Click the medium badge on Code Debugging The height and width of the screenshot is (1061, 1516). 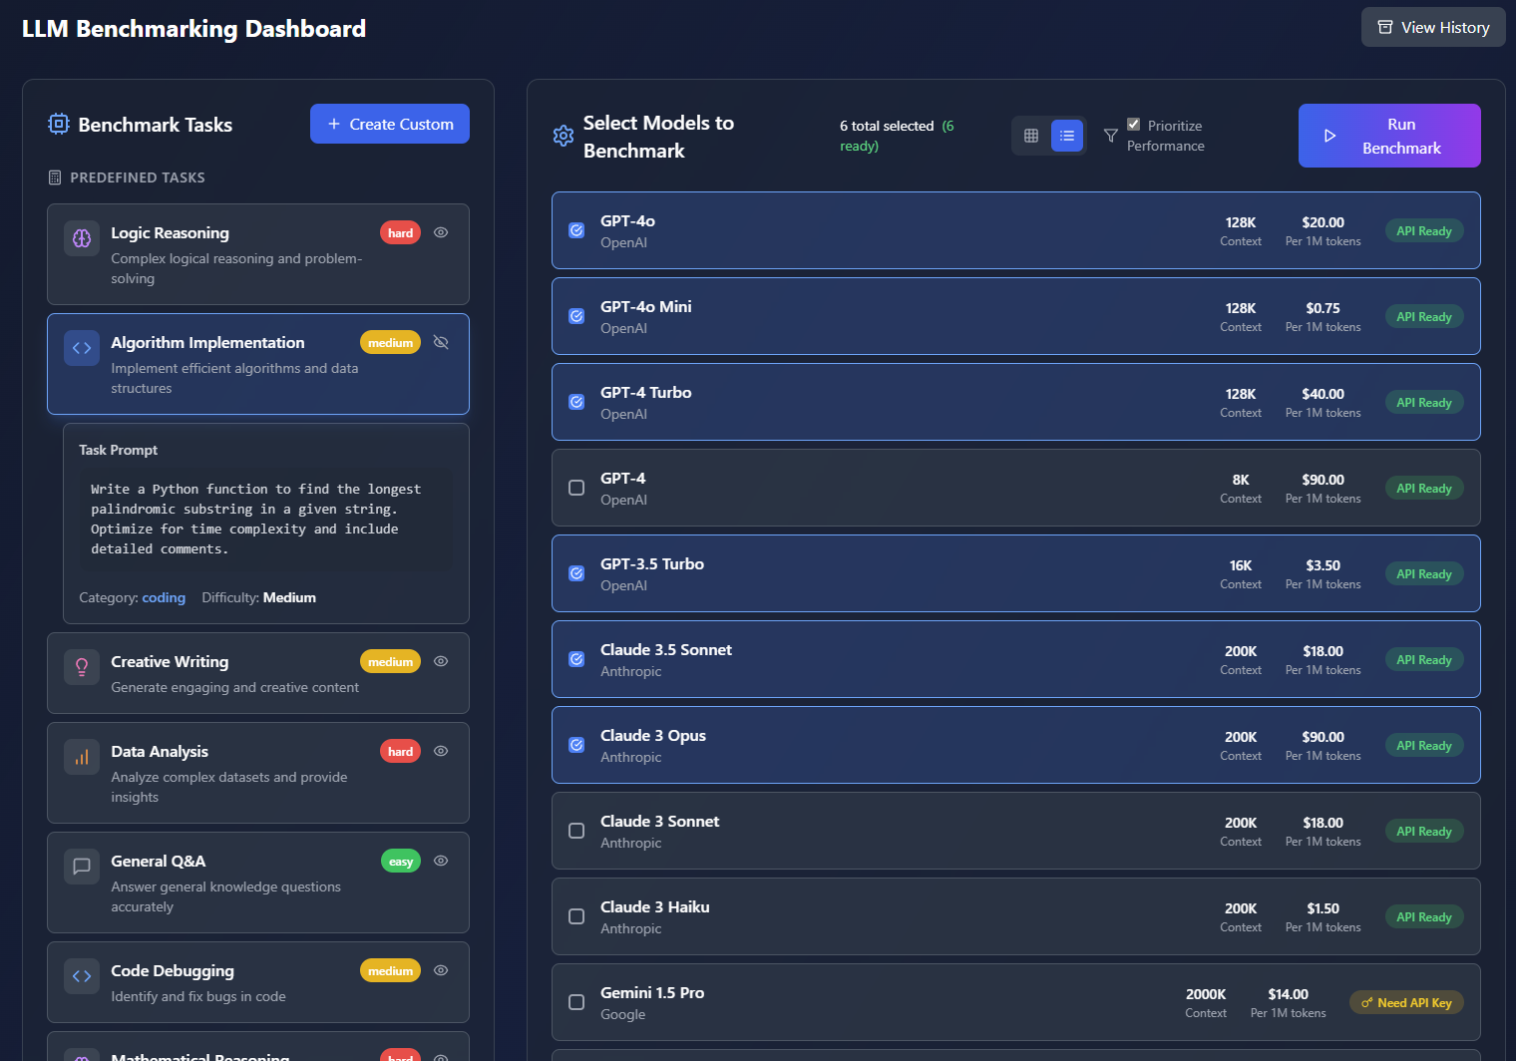click(390, 970)
